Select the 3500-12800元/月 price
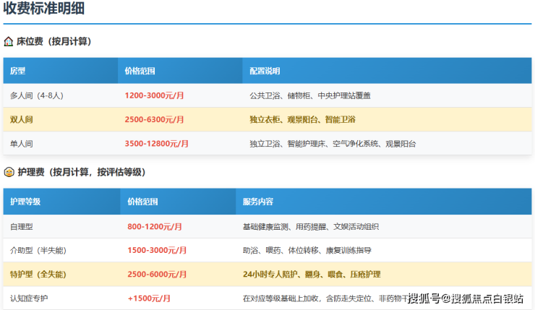 tap(157, 144)
